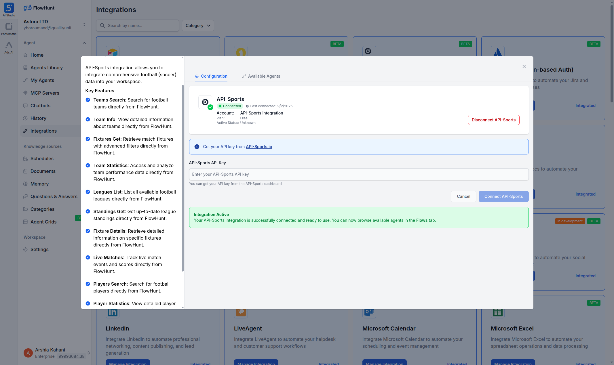This screenshot has height=365, width=614.
Task: Click the API-Sports logo in the modal
Action: point(205,102)
